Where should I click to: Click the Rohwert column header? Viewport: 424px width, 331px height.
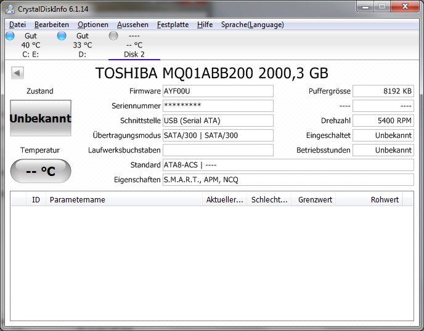point(369,199)
